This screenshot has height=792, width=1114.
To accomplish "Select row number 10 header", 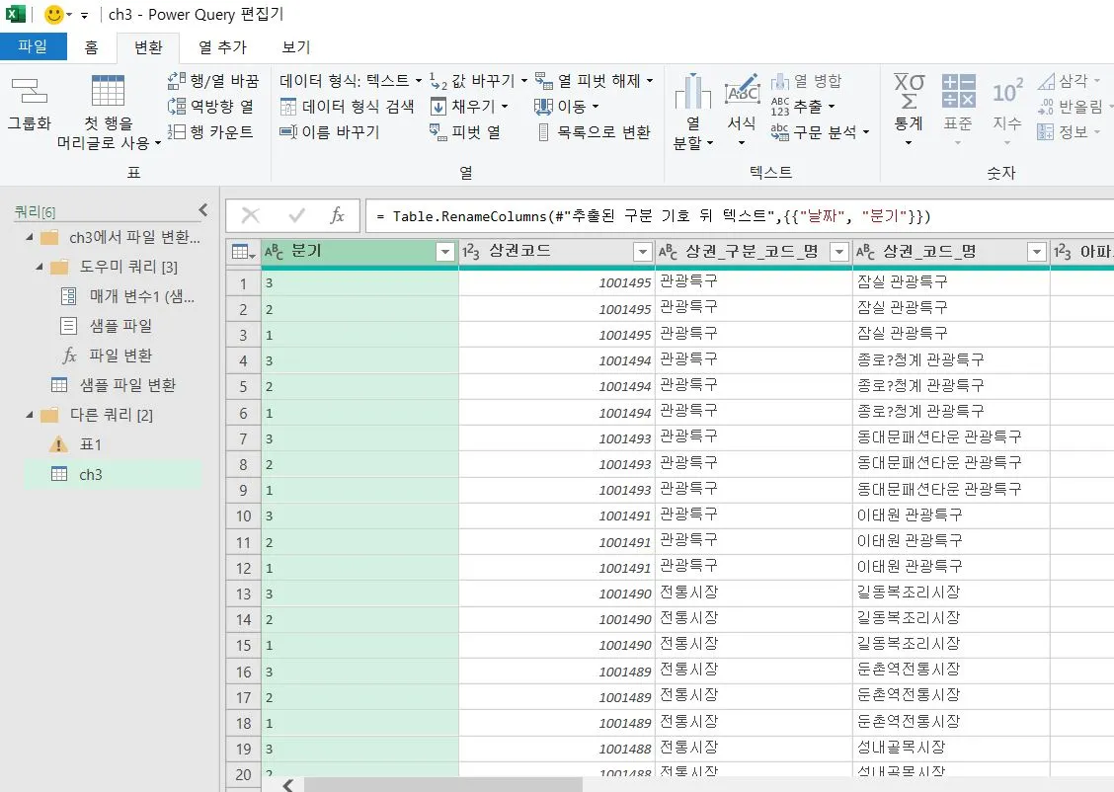I will tap(244, 515).
